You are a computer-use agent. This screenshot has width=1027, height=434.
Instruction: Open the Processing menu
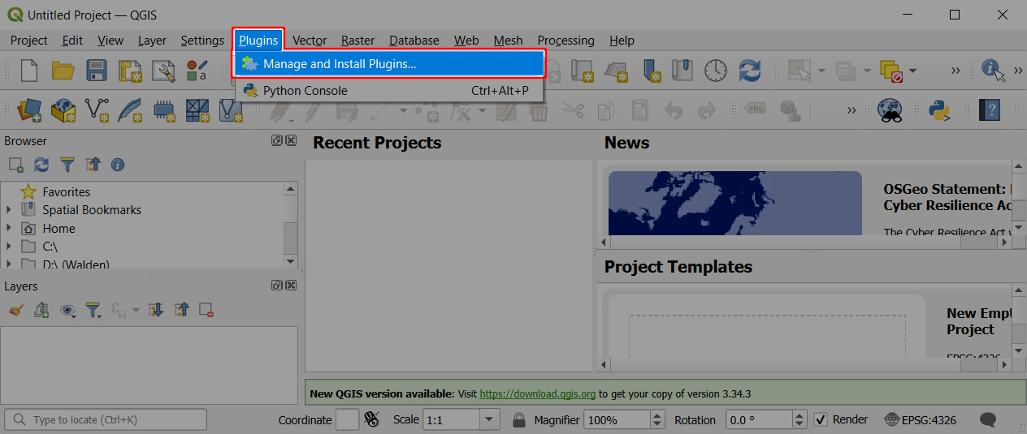coord(565,41)
